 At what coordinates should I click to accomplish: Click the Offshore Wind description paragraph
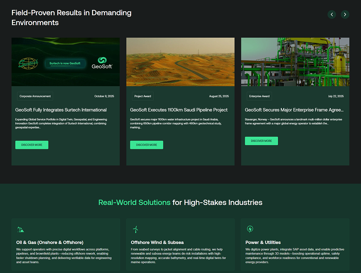[178, 256]
